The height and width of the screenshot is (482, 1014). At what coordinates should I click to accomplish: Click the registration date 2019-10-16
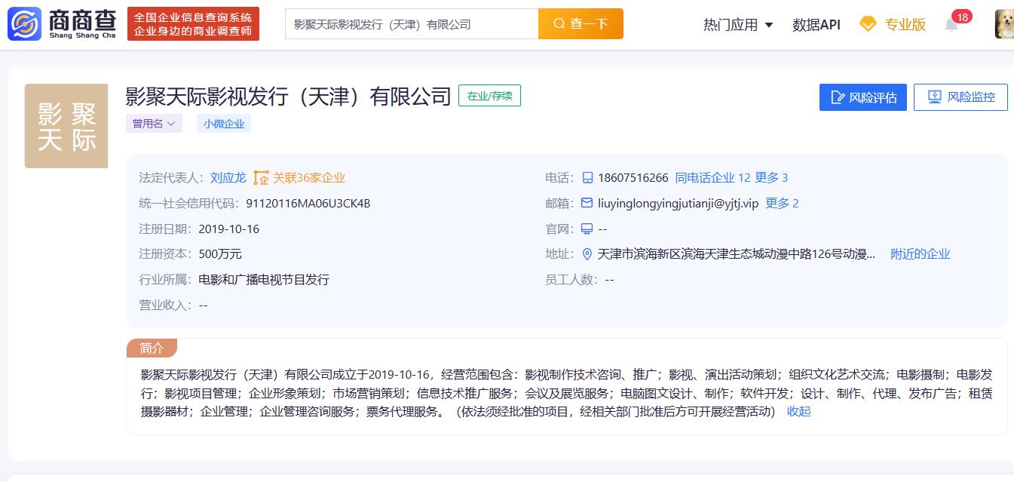(229, 229)
